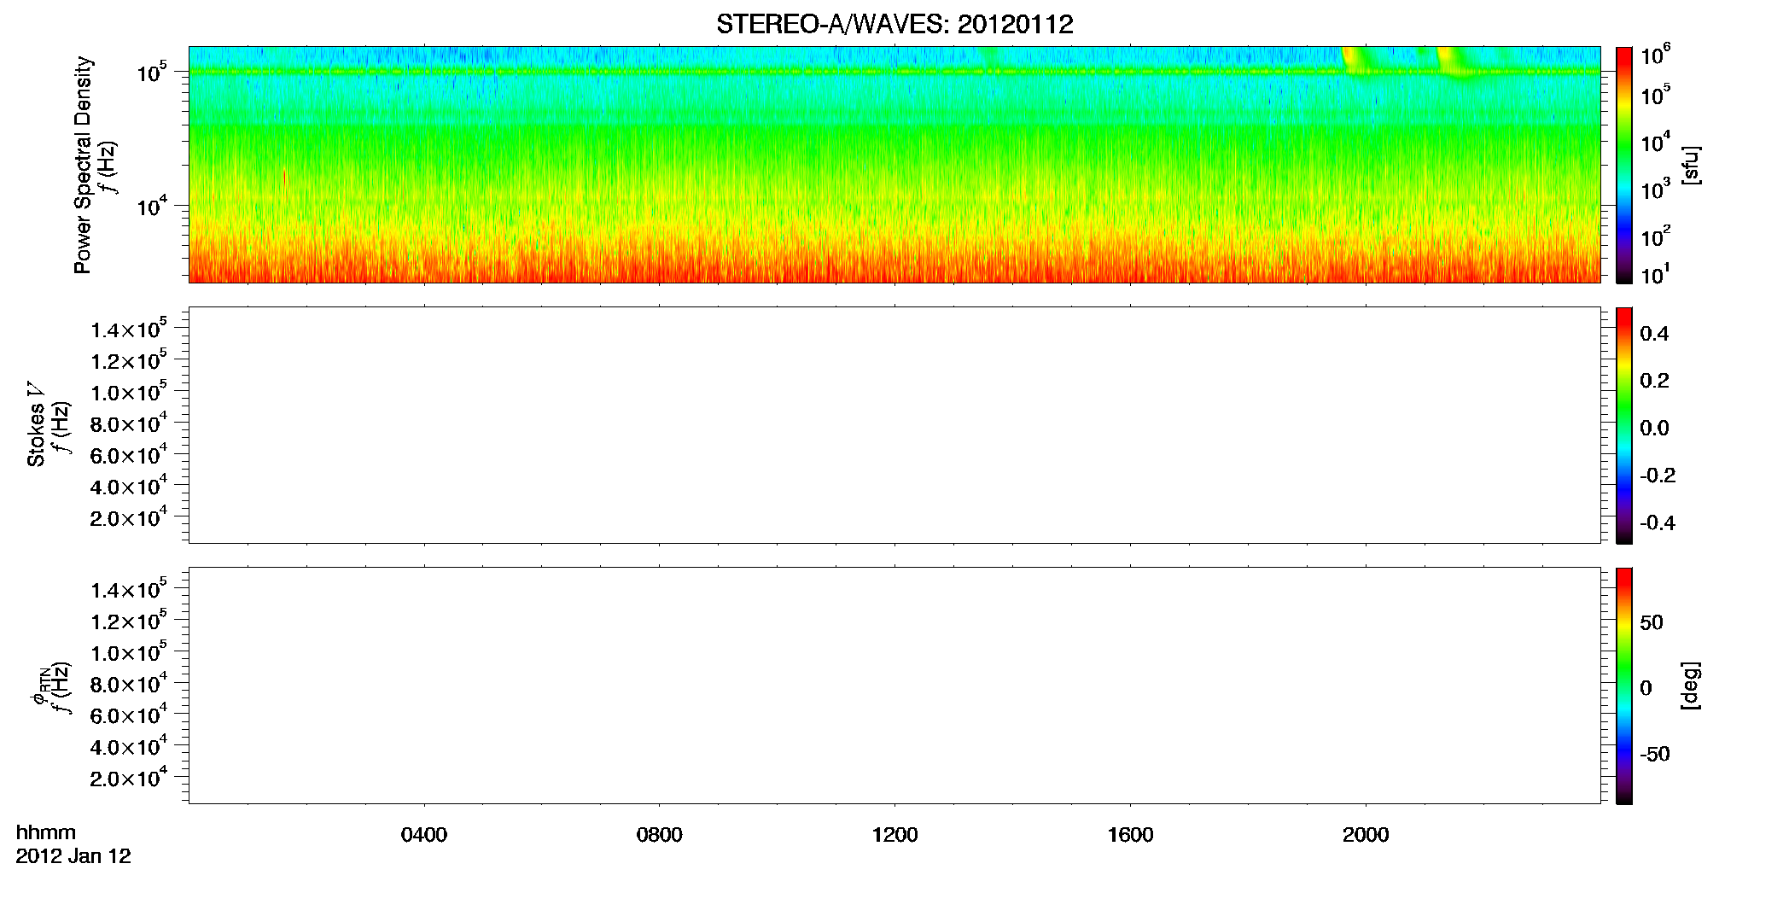Click the Stokes V color bar
This screenshot has height=922, width=1789.
(1623, 425)
